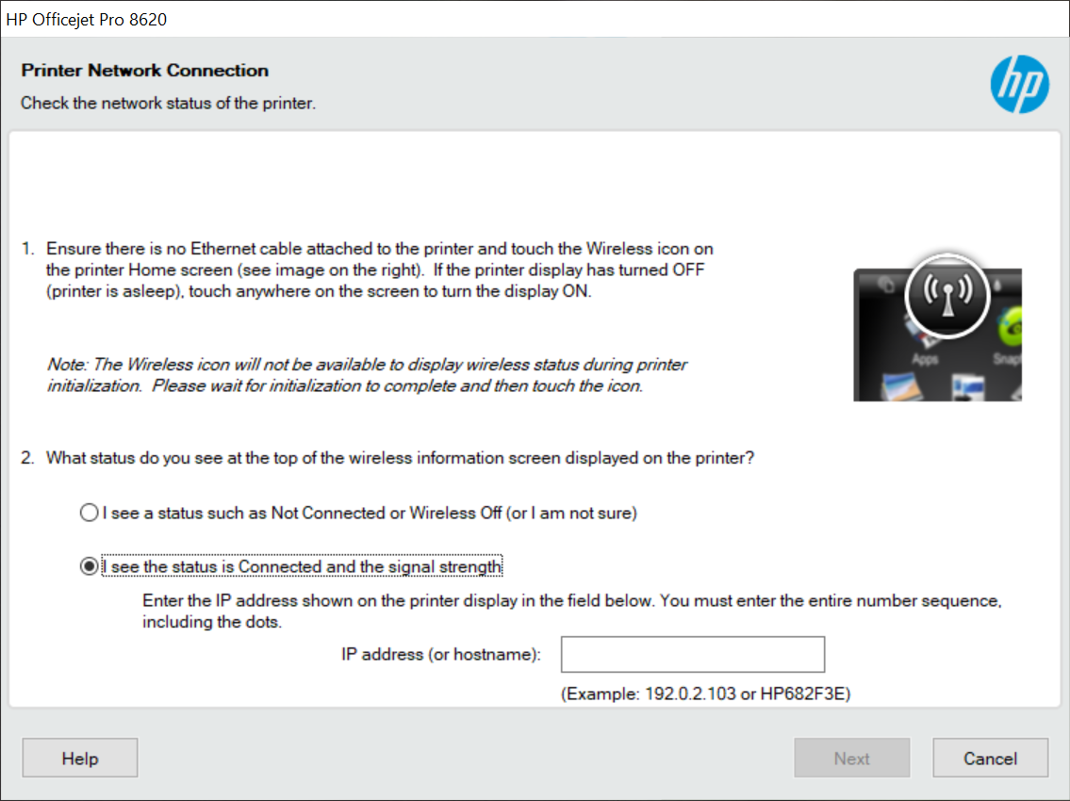Click the highlighted Wireless antenna icon
1070x801 pixels.
click(x=947, y=296)
